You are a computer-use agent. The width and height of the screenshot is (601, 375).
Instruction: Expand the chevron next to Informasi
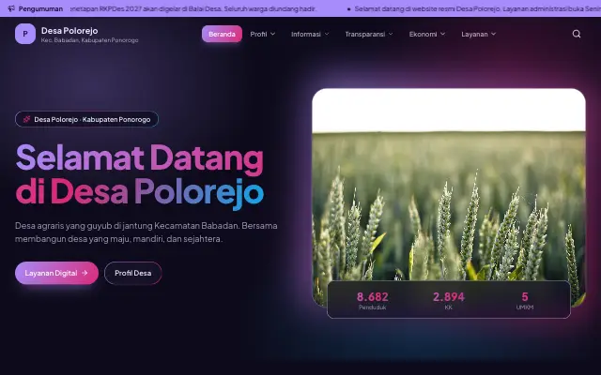pyautogui.click(x=327, y=34)
